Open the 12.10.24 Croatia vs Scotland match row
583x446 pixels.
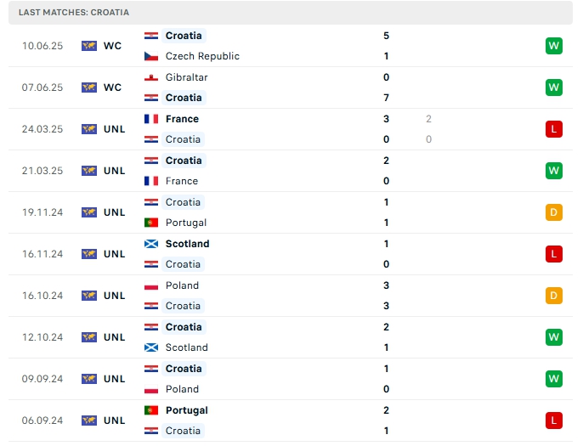click(x=291, y=337)
